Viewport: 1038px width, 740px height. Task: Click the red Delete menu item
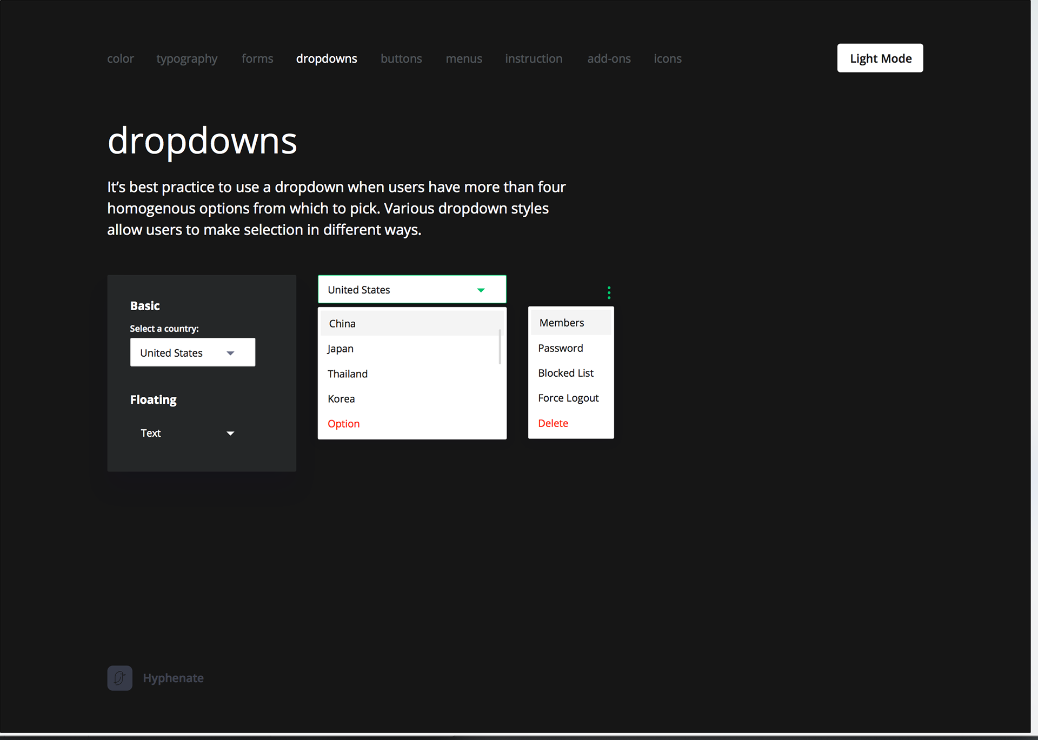click(x=553, y=423)
